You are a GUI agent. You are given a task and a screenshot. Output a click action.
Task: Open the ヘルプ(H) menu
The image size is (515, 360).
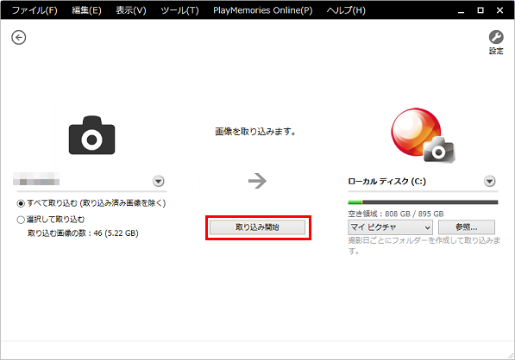346,10
